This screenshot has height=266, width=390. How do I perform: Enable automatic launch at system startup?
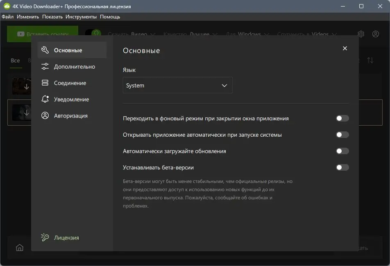click(342, 134)
